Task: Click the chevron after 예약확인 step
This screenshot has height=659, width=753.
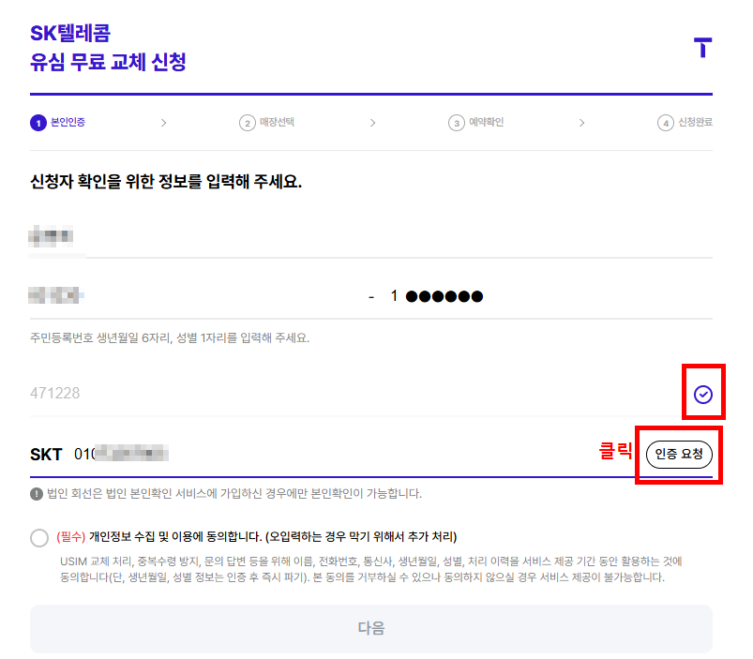Action: [581, 123]
